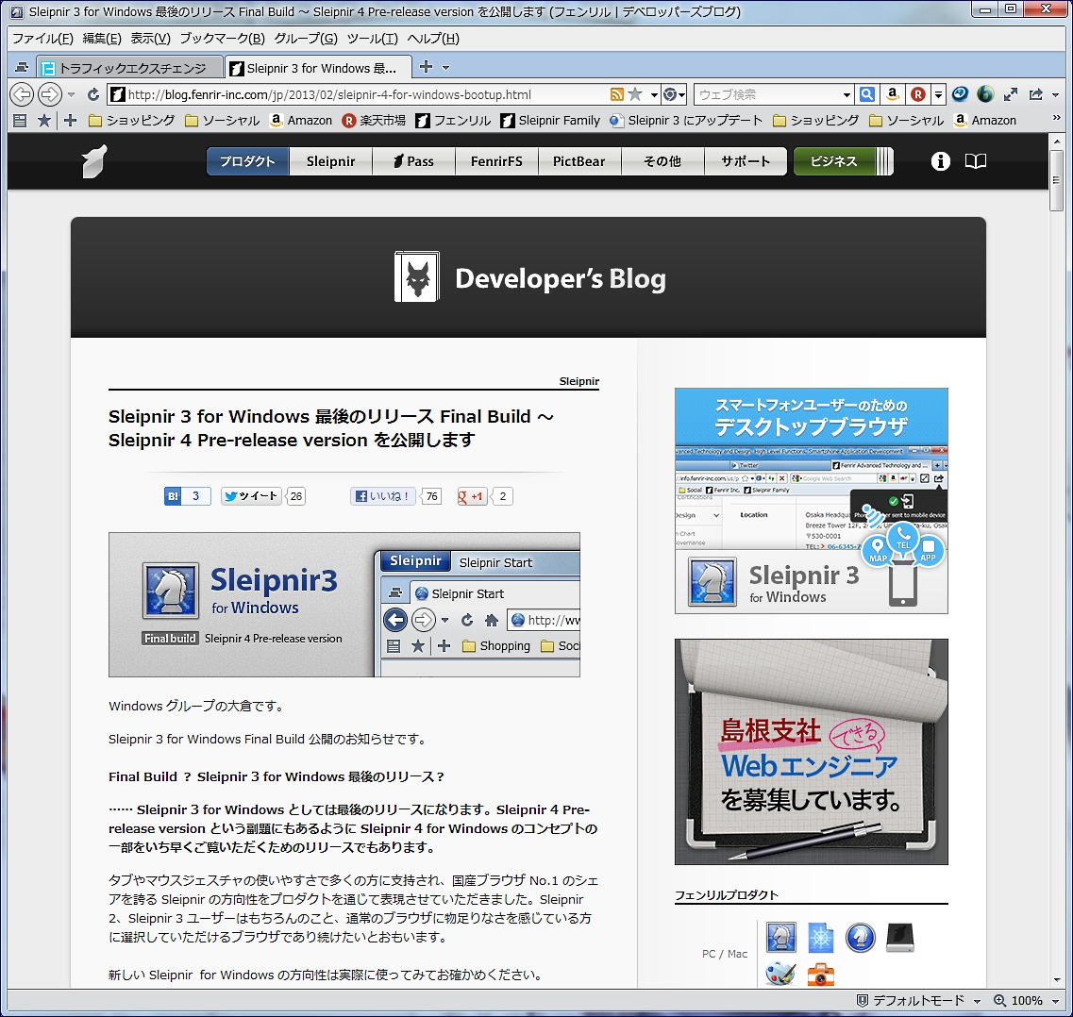Open the navigation history dropdown arrow
The height and width of the screenshot is (1017, 1073).
pyautogui.click(x=71, y=94)
